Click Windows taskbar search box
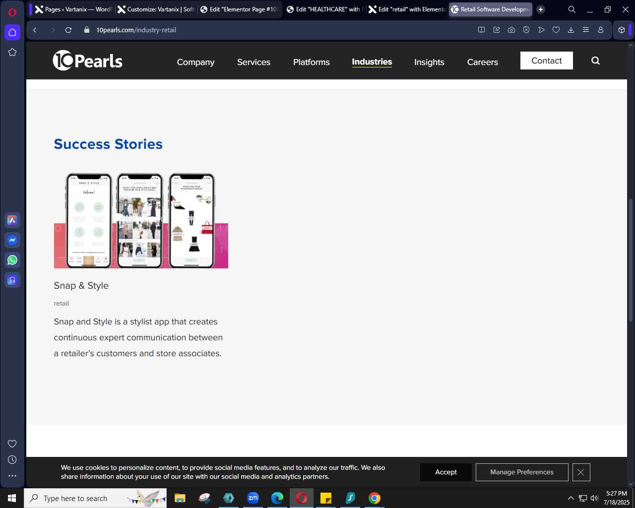 tap(95, 498)
